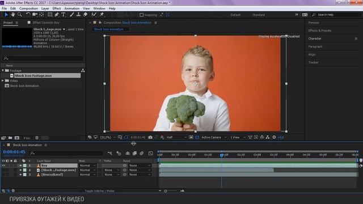This screenshot has height=204, width=363.
Task: Click the interpret footage icon in Project panel
Action: coord(3,138)
